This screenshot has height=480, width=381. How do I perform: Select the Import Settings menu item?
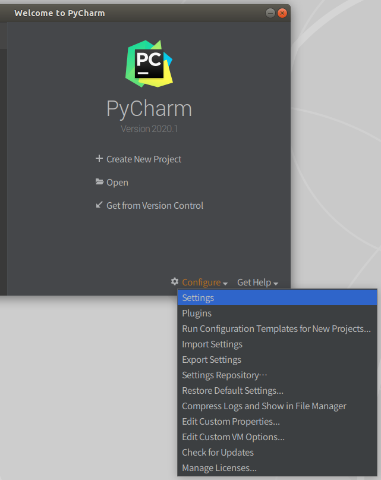tap(277, 344)
